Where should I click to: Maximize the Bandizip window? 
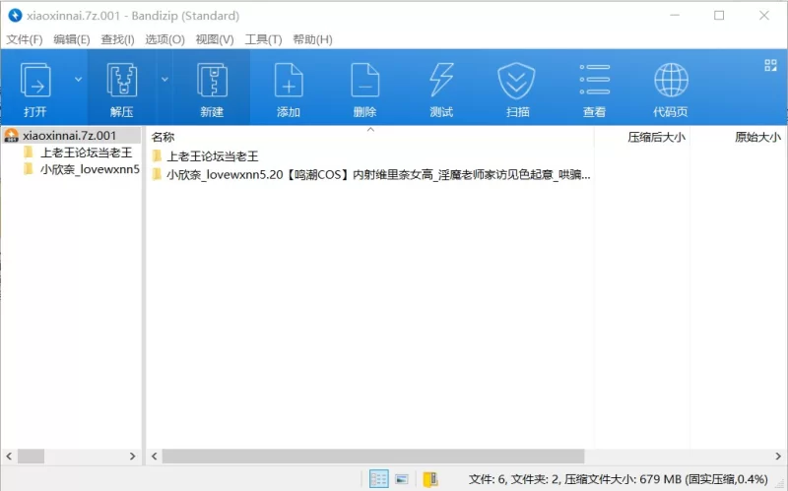pyautogui.click(x=719, y=16)
